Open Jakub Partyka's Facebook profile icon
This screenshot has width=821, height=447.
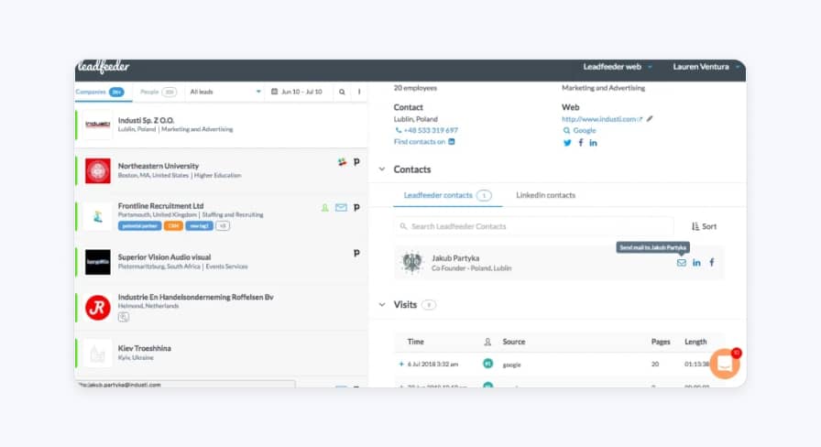click(x=712, y=263)
